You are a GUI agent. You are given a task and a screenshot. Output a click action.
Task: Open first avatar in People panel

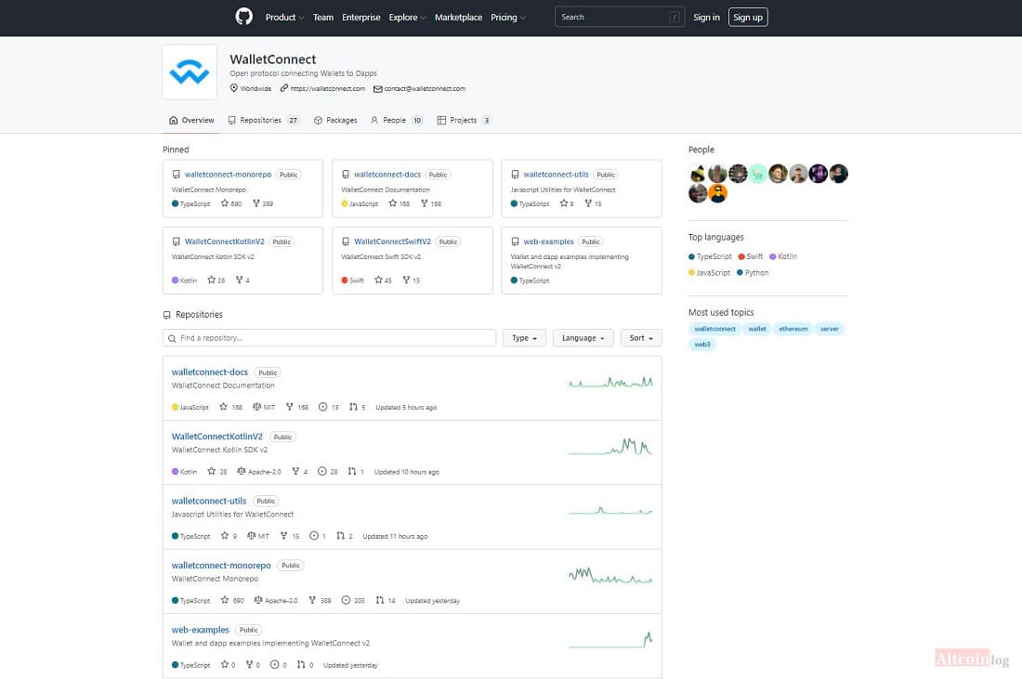tap(698, 174)
